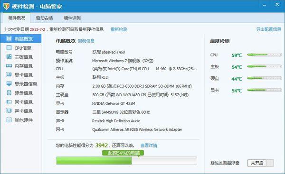Click the 复制信息 link
The height and width of the screenshot is (174, 285).
[x=86, y=41]
